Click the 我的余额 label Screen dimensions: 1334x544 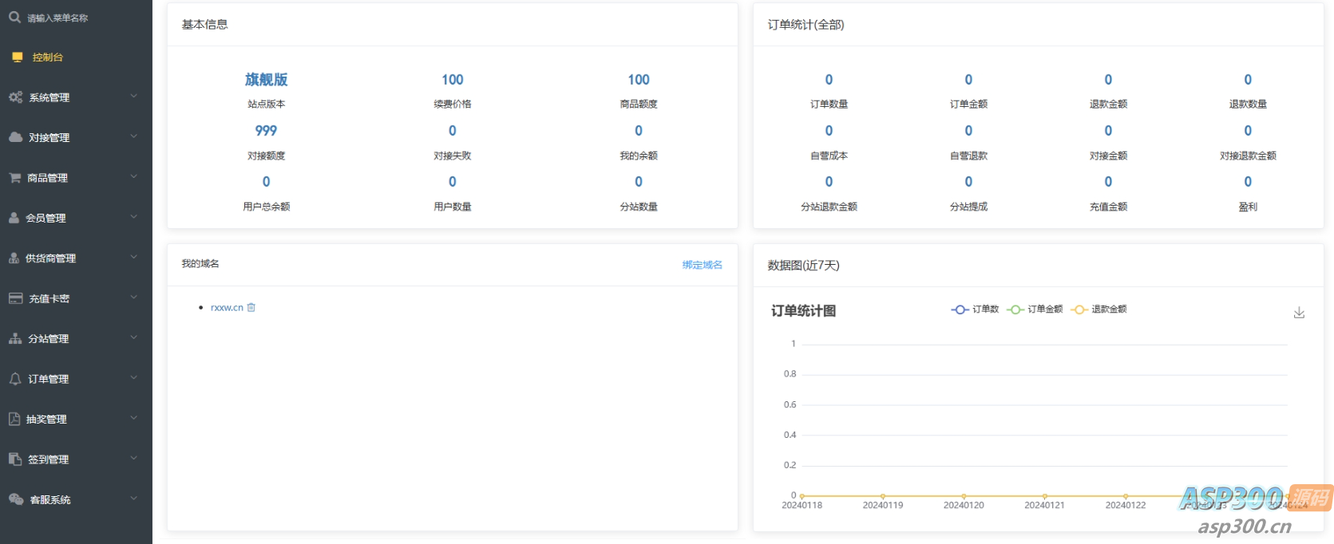[639, 156]
